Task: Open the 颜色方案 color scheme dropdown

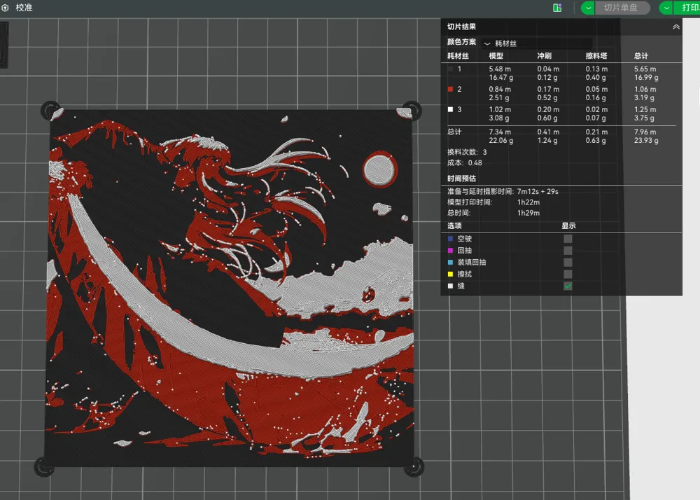Action: tap(538, 43)
